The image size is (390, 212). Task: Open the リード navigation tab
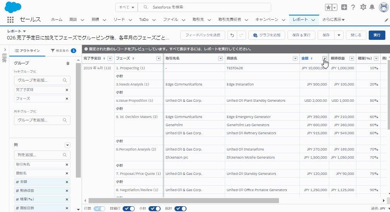coord(119,20)
